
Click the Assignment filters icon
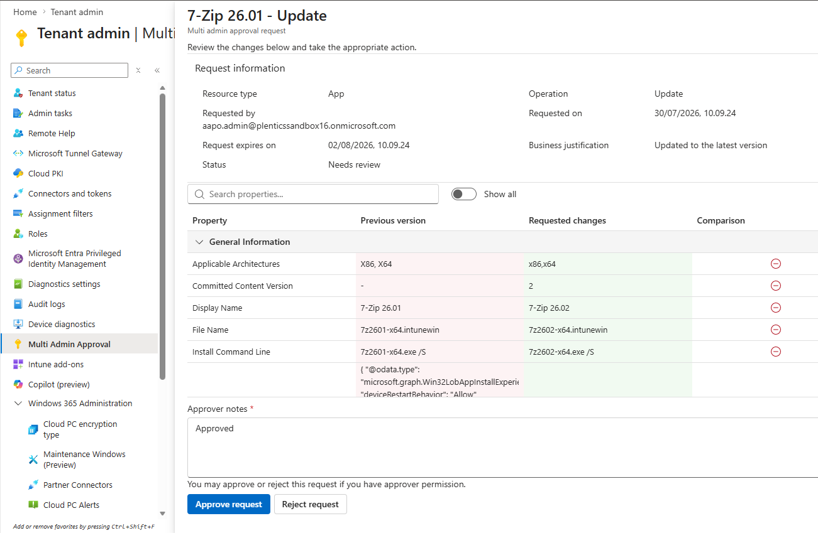[x=18, y=213]
